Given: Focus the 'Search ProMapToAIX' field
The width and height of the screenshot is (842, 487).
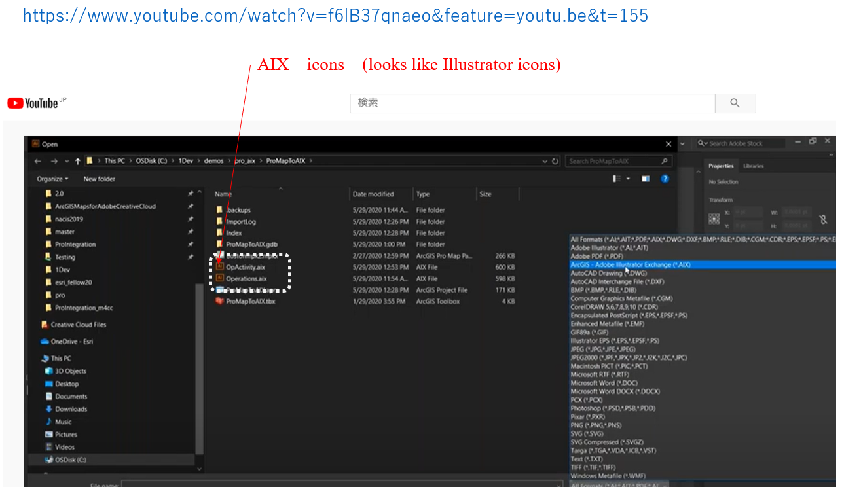Looking at the screenshot, I should [618, 161].
